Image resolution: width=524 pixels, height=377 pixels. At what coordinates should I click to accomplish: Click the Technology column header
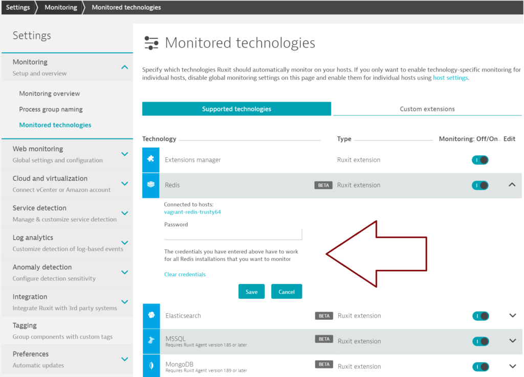(159, 139)
